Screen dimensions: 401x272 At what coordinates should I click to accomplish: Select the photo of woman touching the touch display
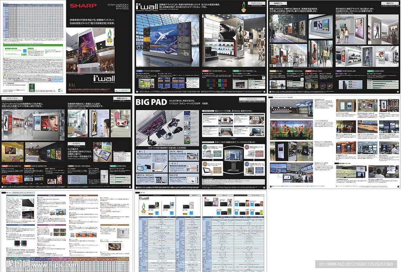[x=102, y=151]
